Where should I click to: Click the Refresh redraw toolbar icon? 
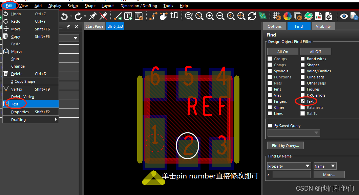(252, 16)
